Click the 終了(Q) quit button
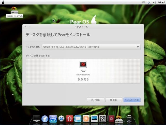This screenshot has height=125, width=166. (95, 100)
